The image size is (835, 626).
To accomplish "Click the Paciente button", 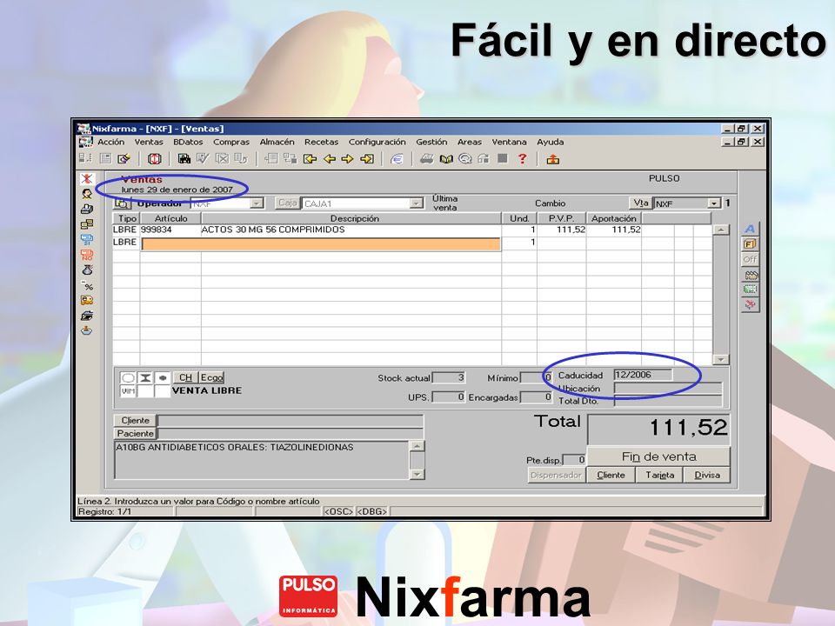I will click(x=136, y=433).
